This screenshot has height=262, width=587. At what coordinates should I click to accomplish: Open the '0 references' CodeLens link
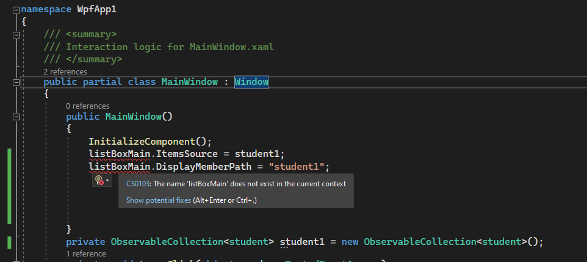pyautogui.click(x=88, y=106)
